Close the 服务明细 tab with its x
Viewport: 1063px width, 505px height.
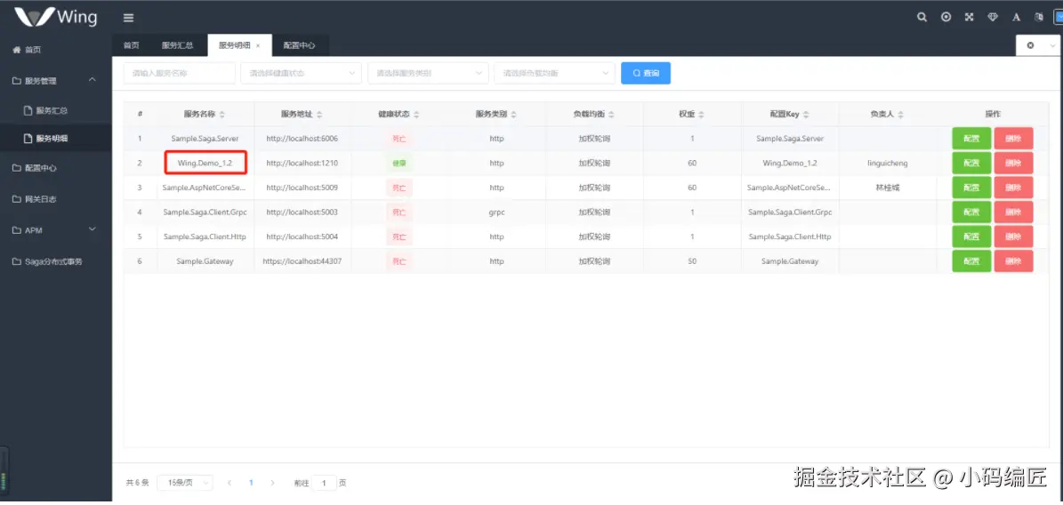click(258, 45)
